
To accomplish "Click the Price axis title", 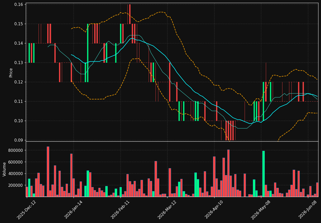I will coord(11,72).
